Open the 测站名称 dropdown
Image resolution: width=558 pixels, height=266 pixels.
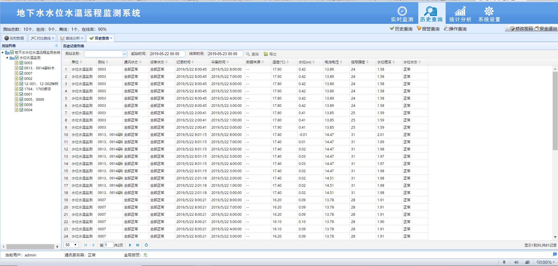click(124, 54)
